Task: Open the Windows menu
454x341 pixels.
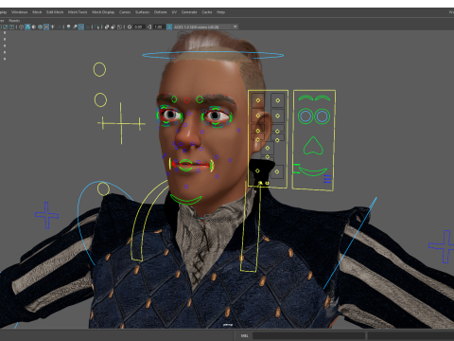Action: tap(20, 12)
